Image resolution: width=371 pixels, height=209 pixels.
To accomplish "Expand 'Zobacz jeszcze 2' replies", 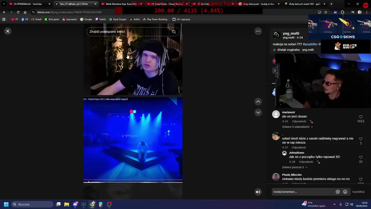I will point(294,167).
